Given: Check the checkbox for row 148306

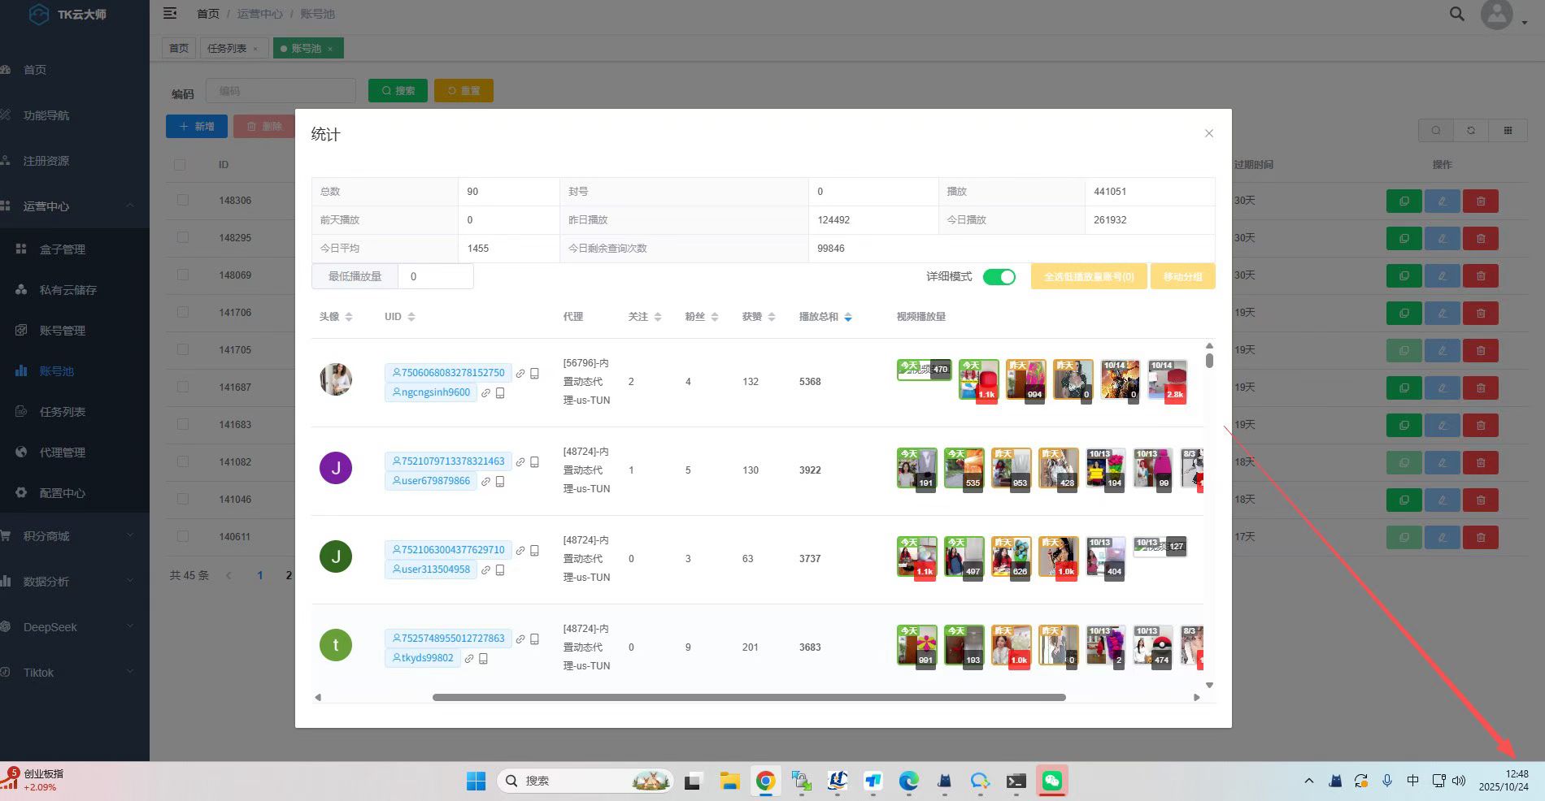Looking at the screenshot, I should click(183, 200).
